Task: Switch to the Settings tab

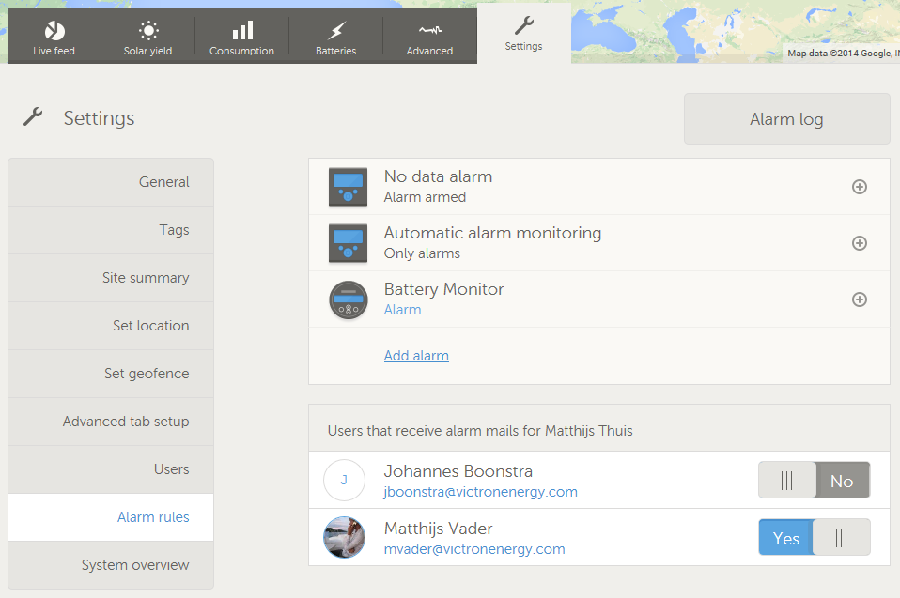Action: [x=523, y=34]
